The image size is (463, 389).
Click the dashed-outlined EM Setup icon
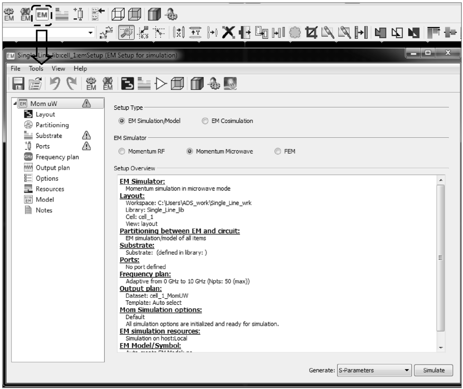42,15
